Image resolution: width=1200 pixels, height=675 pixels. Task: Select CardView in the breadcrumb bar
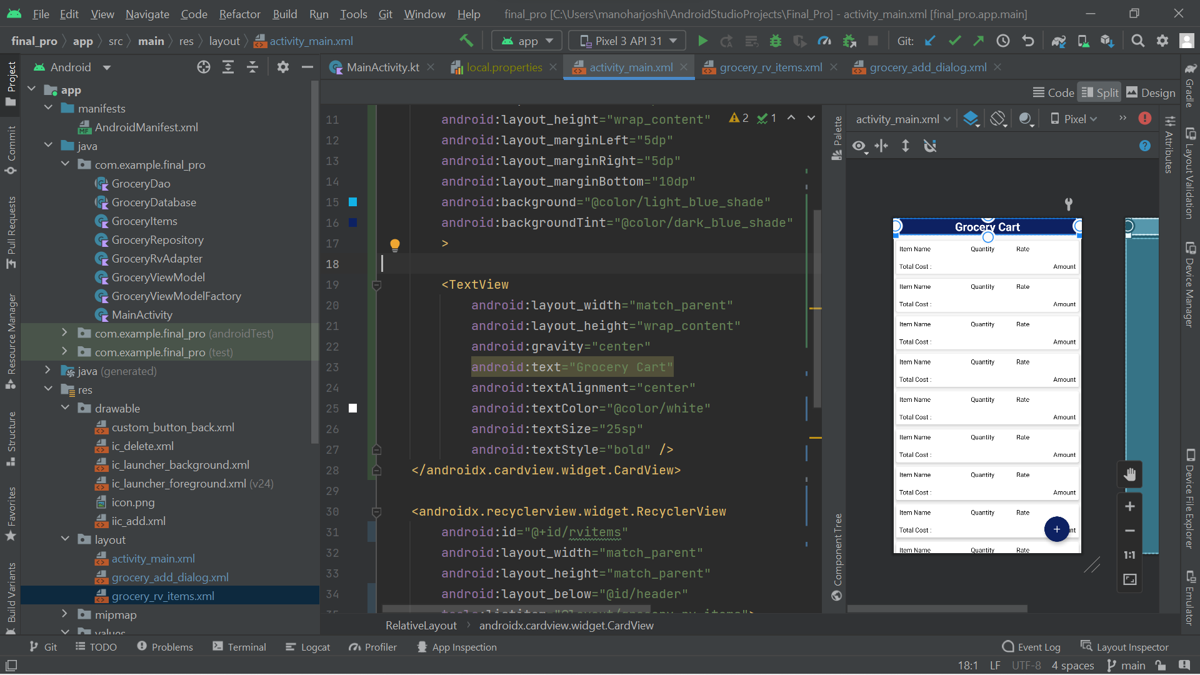pos(566,625)
